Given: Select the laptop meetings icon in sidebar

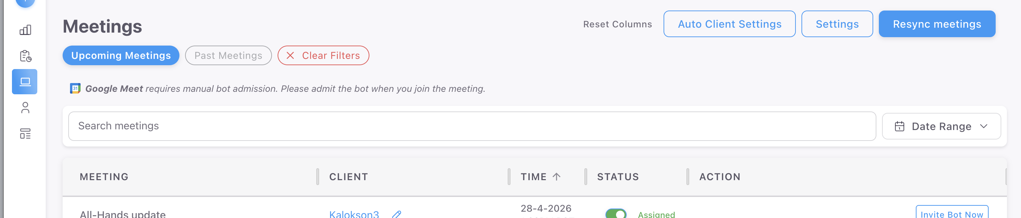Looking at the screenshot, I should pyautogui.click(x=25, y=82).
